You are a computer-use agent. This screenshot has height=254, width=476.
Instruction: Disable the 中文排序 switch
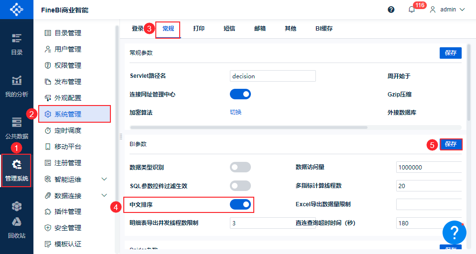click(240, 205)
